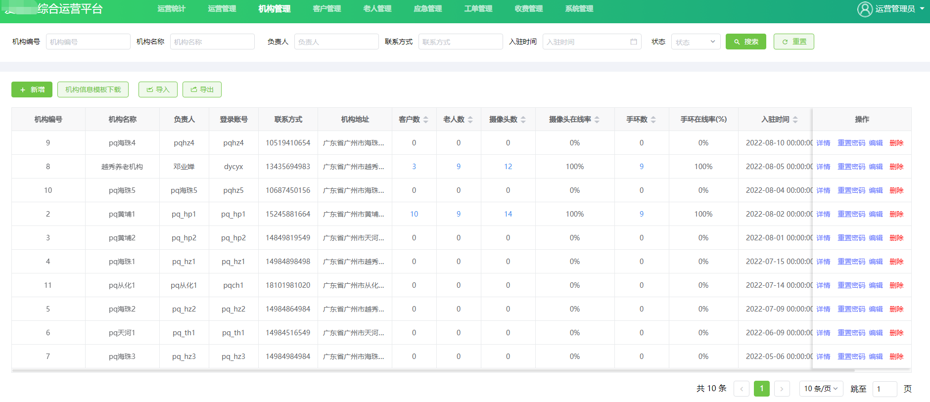Edit the pq海珠3 row
930x402 pixels.
(876, 357)
